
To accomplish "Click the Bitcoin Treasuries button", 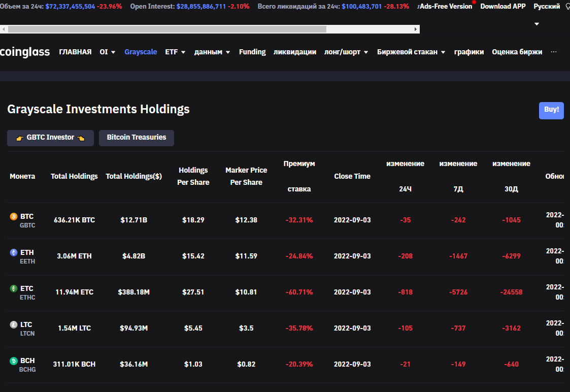I will click(x=137, y=138).
